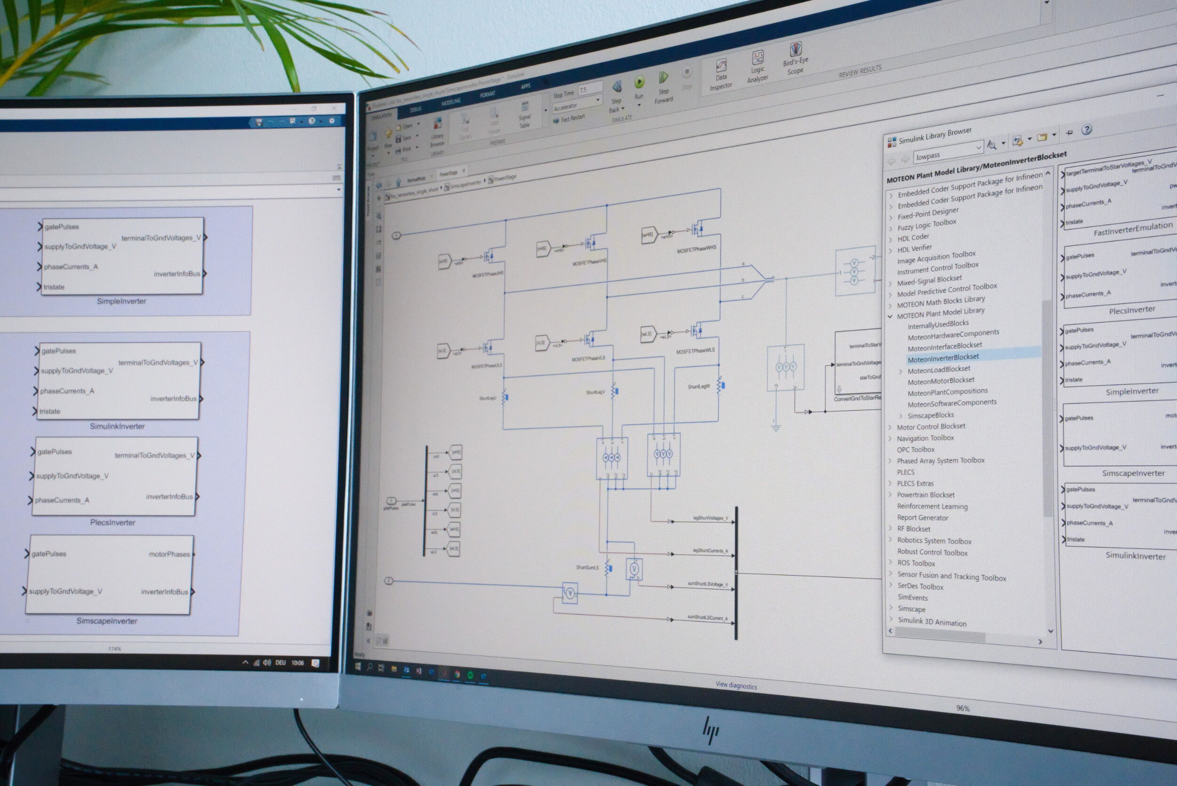1177x786 pixels.
Task: Expand the Fuzzy Logic Toolbox node
Action: [891, 228]
